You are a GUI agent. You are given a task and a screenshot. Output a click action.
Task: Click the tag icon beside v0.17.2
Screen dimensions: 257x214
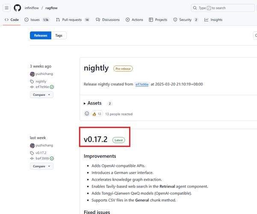click(x=32, y=153)
